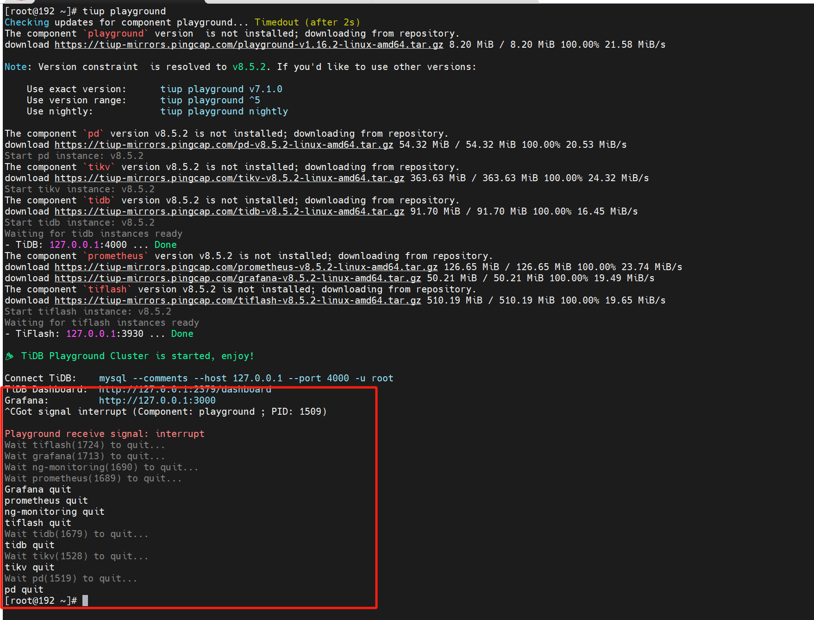Click the 'tikv quit' line

pyautogui.click(x=30, y=567)
